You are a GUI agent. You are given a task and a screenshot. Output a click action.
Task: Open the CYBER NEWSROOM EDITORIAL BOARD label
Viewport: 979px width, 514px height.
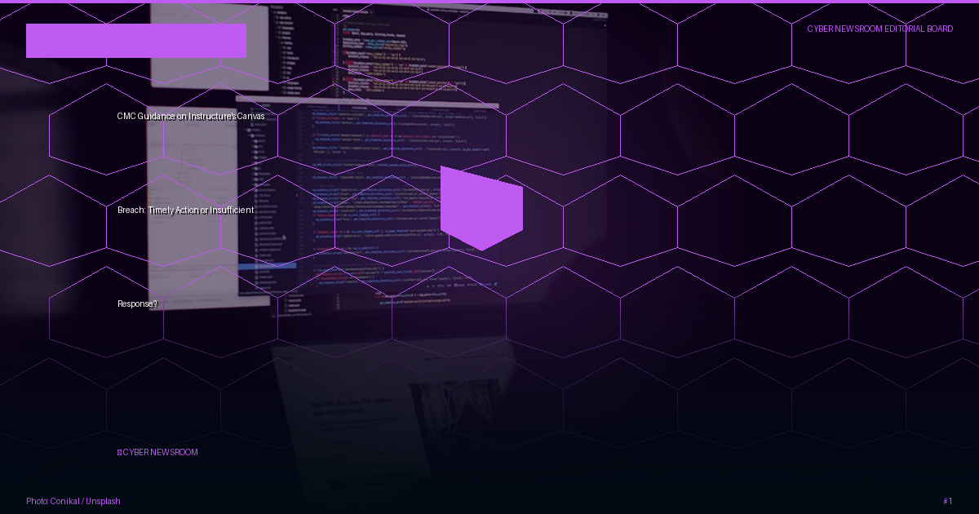(x=880, y=29)
